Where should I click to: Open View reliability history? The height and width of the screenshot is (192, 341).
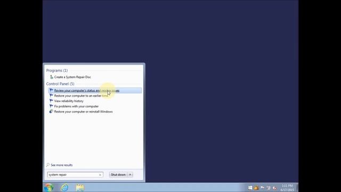(x=69, y=101)
